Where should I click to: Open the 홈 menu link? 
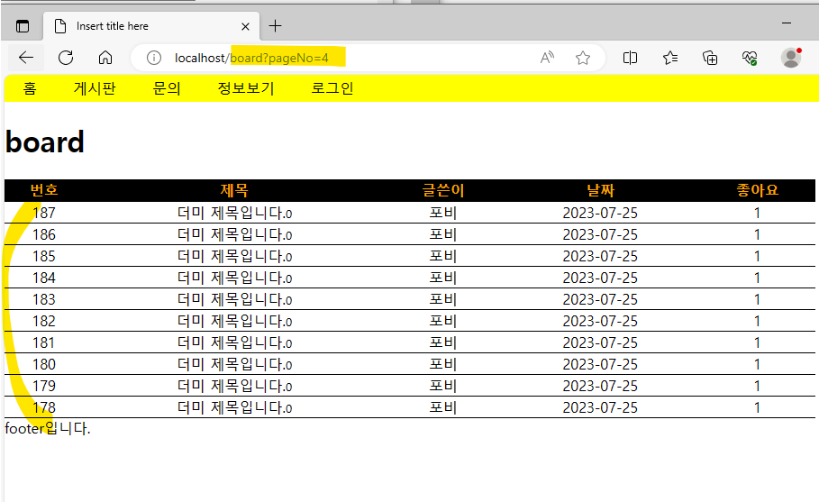[x=30, y=88]
